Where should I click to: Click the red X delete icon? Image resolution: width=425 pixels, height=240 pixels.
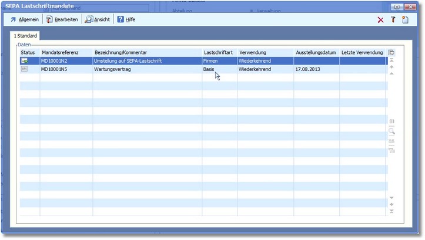point(380,20)
